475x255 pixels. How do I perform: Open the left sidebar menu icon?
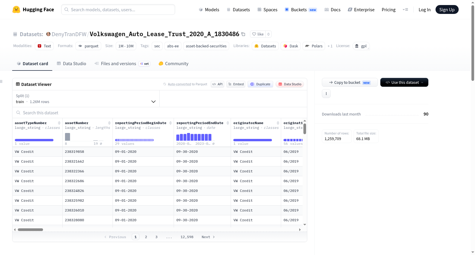click(x=1, y=81)
